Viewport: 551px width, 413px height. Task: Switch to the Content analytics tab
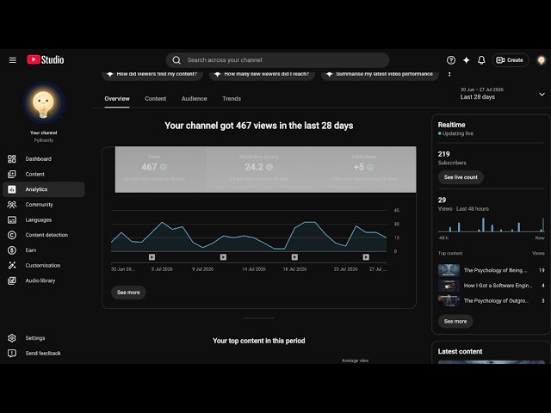coord(155,99)
